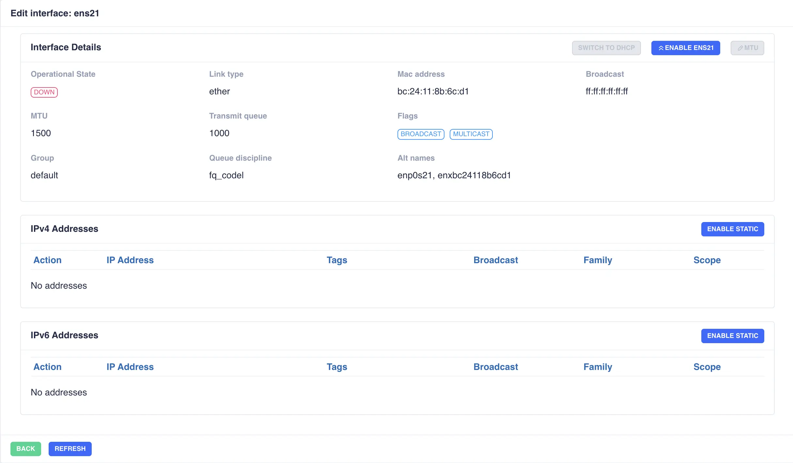The image size is (793, 463).
Task: Click IPv4 table IP Address column header
Action: [130, 260]
